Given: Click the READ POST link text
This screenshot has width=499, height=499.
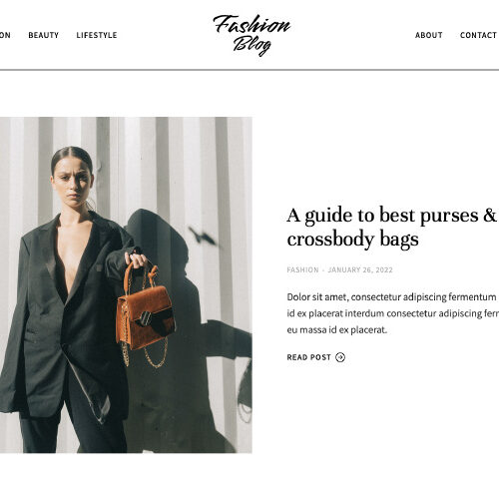Looking at the screenshot, I should (x=308, y=357).
